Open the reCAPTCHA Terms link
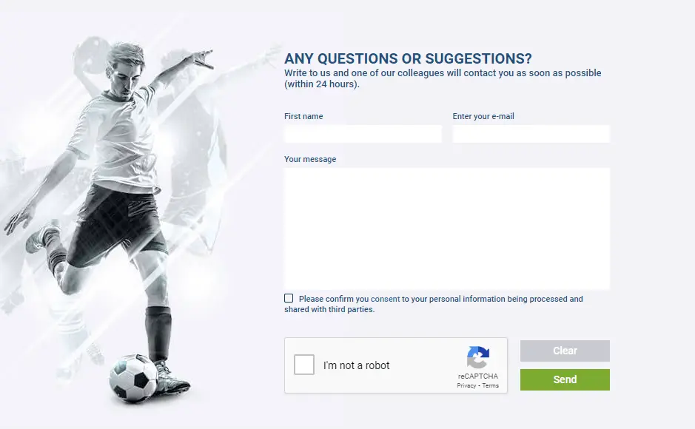Image resolution: width=695 pixels, height=429 pixels. [x=490, y=385]
